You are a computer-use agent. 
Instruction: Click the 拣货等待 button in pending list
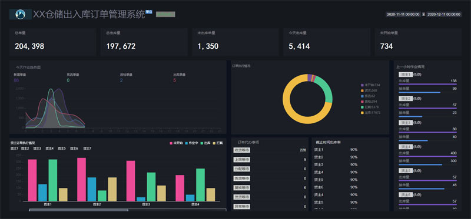pos(242,178)
